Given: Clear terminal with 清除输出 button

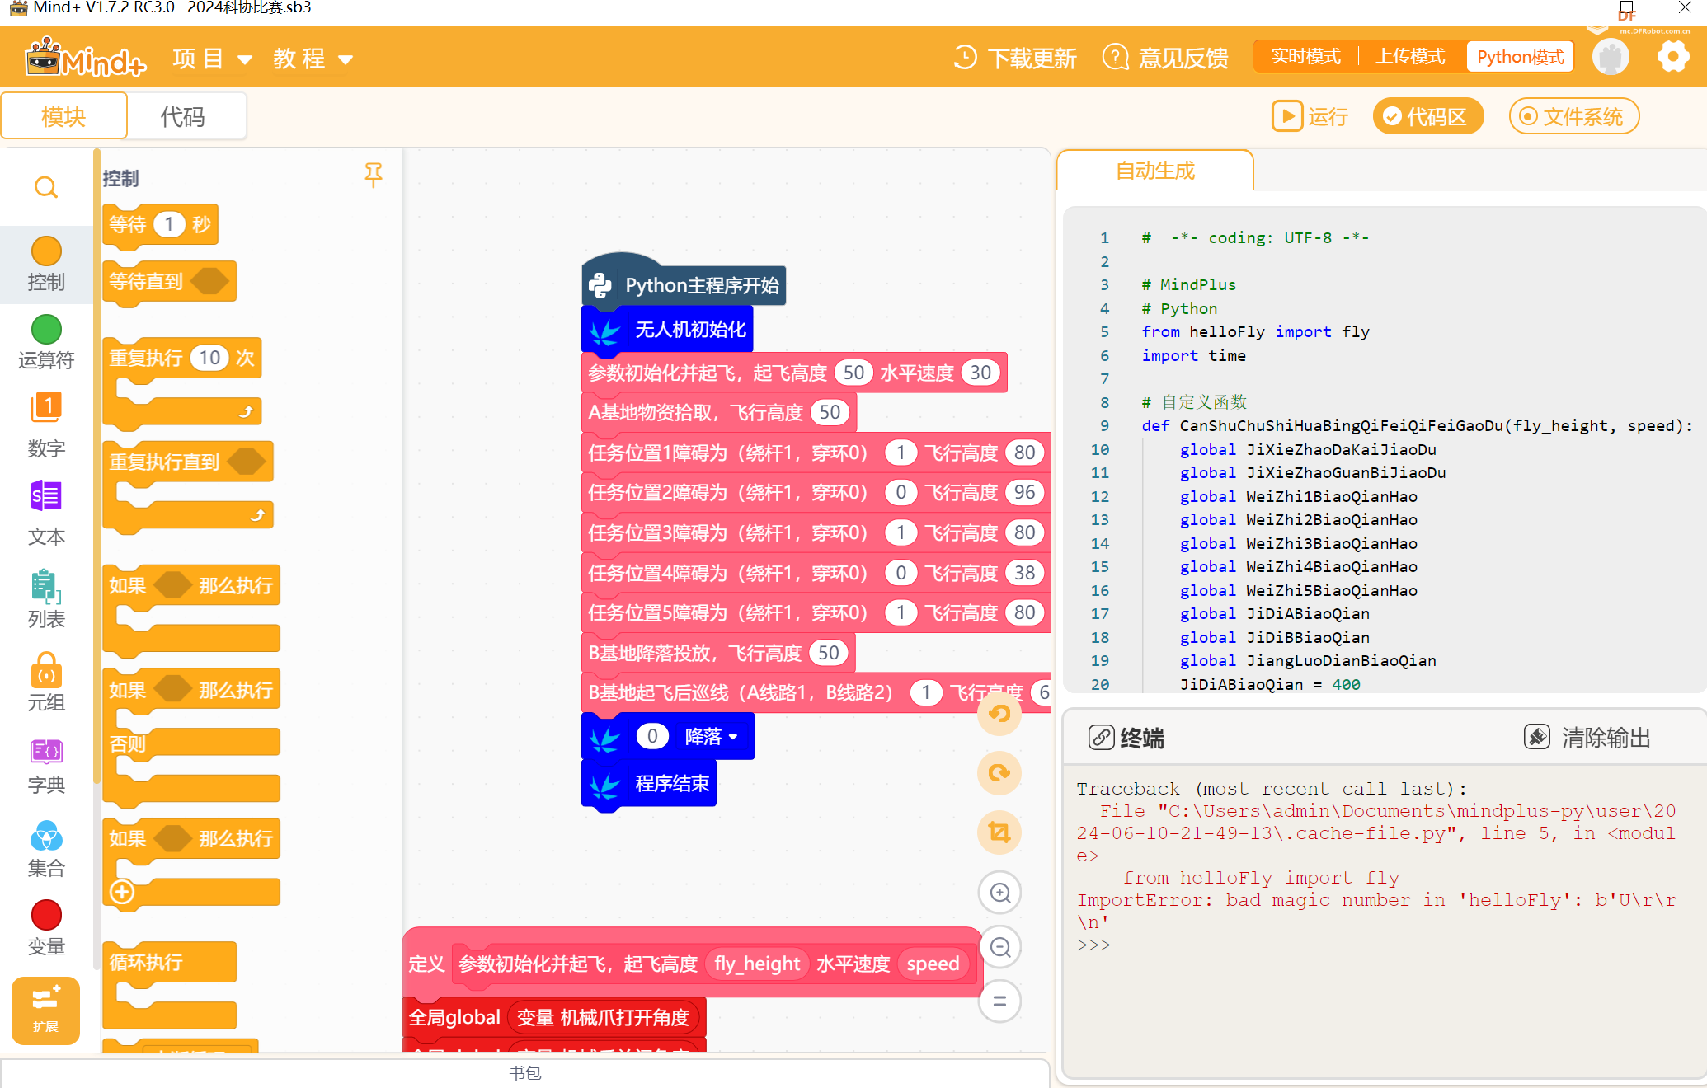Looking at the screenshot, I should pos(1587,737).
